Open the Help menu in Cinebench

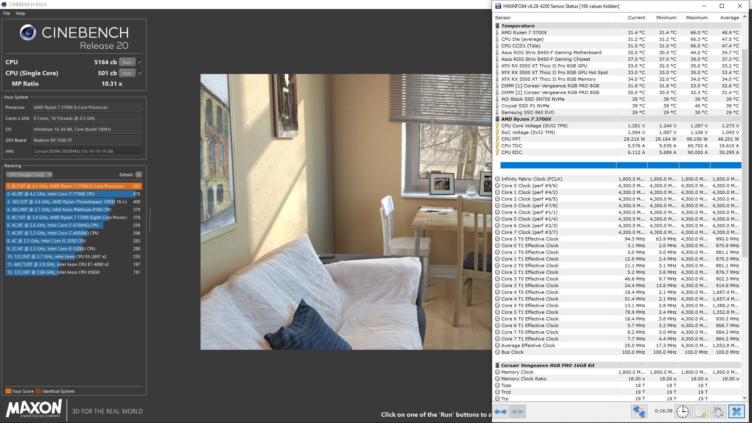20,13
